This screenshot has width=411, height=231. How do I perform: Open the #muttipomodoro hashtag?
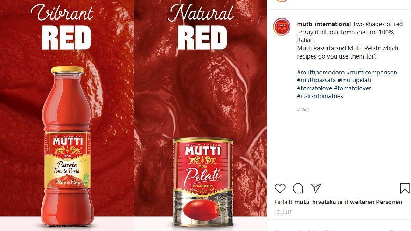click(320, 72)
